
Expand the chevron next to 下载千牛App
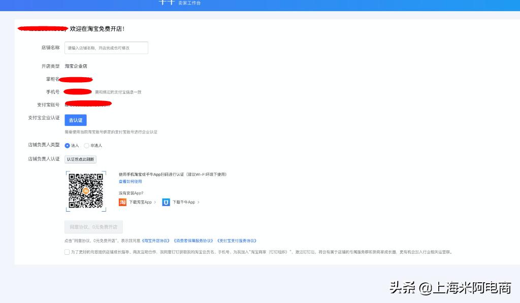pyautogui.click(x=198, y=201)
